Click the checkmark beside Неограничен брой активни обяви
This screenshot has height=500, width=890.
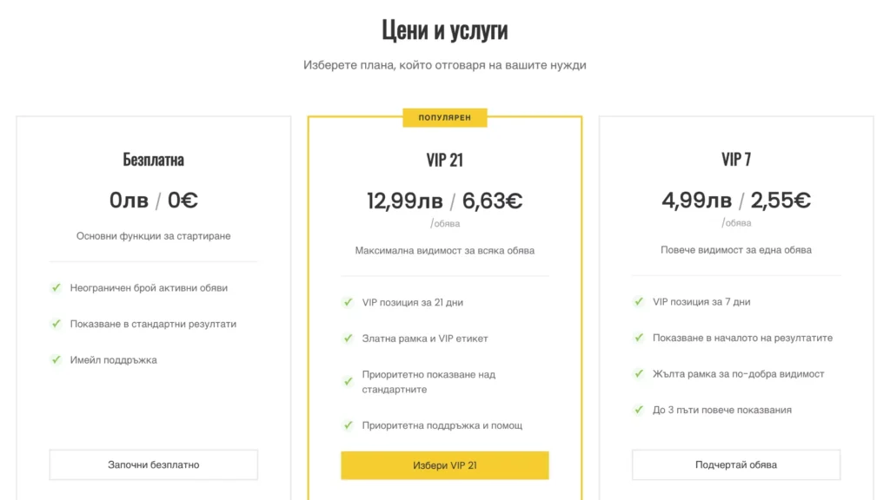[x=56, y=287]
